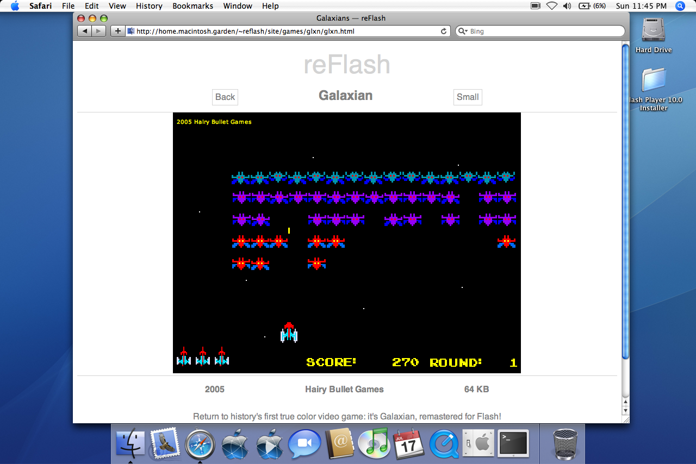Open the History menu
Viewport: 696px width, 464px height.
149,6
